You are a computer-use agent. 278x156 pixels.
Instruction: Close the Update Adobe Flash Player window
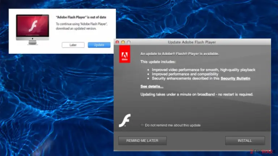point(117,42)
